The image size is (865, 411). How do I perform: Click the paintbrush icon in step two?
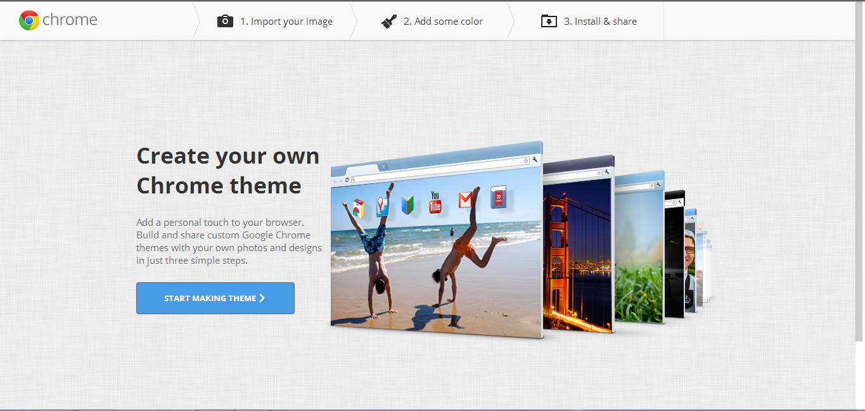tap(388, 19)
